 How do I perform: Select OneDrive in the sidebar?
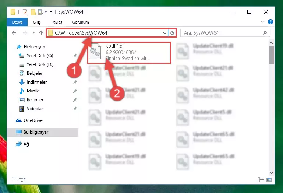29,120
